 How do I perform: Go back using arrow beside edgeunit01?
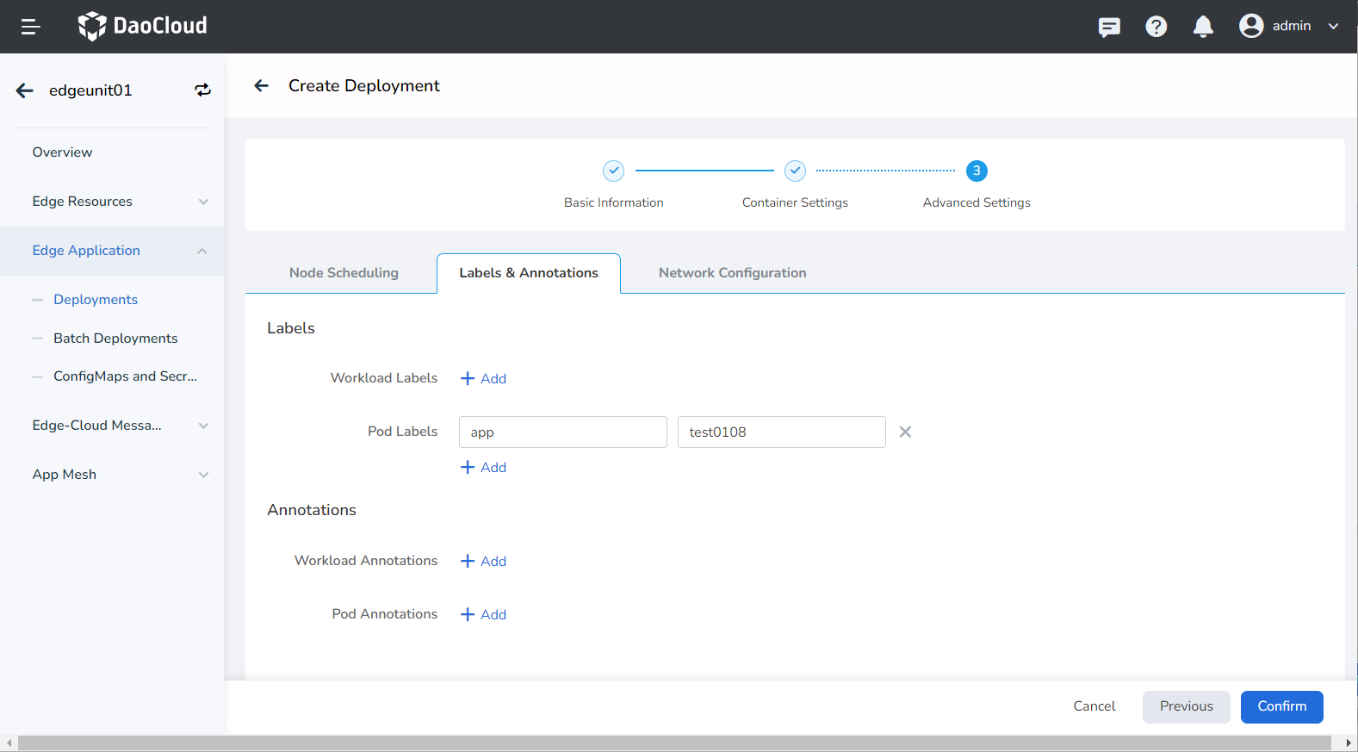tap(25, 90)
